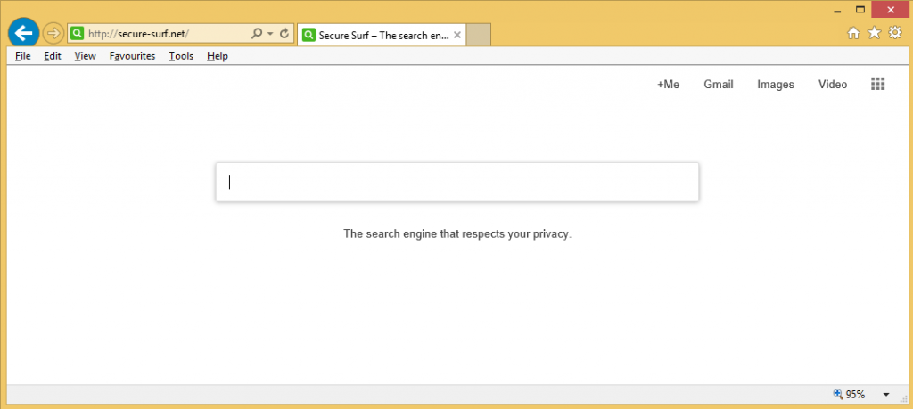Click the +Me link
The height and width of the screenshot is (409, 913).
[x=668, y=85]
